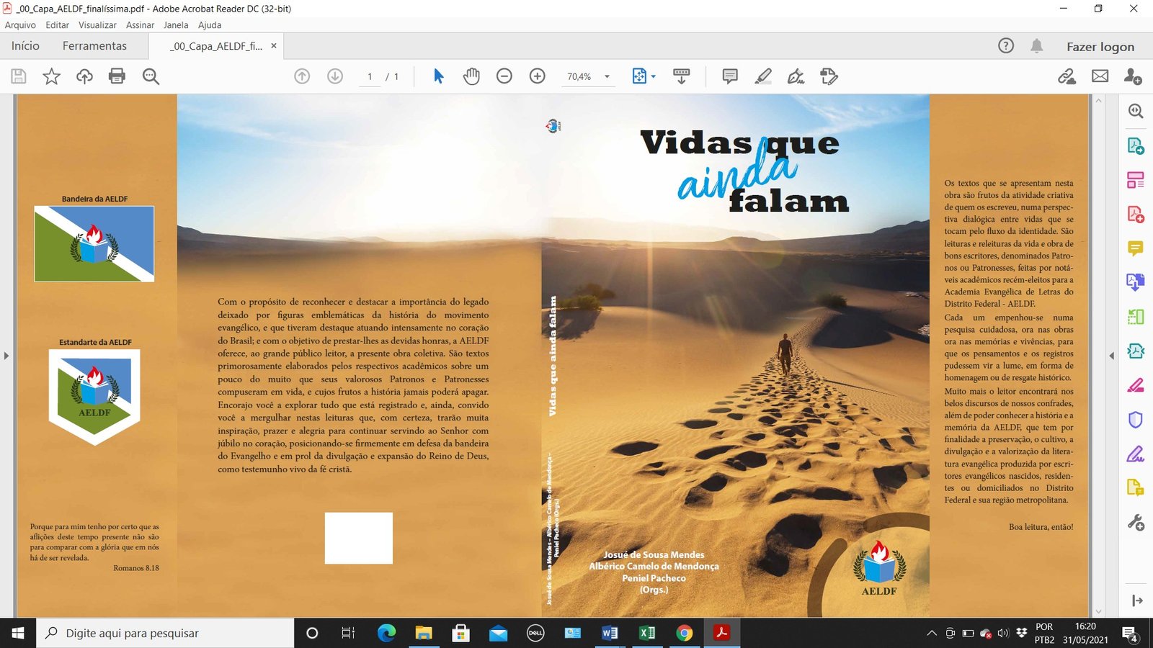The width and height of the screenshot is (1153, 648).
Task: Select the Hand pan tool
Action: pyautogui.click(x=471, y=76)
